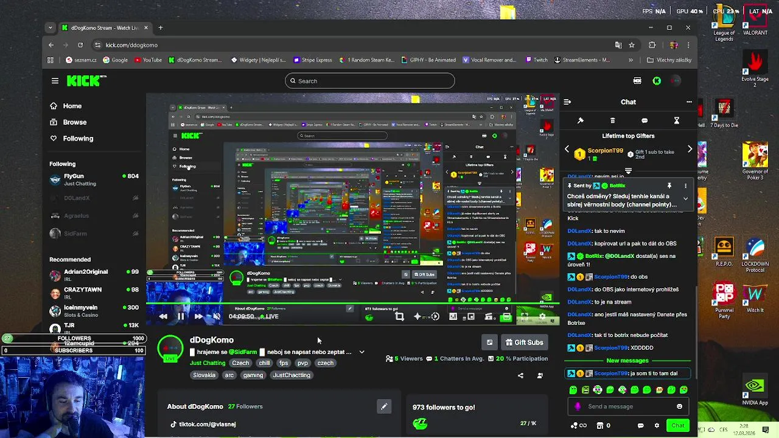Screen dimensions: 779x438
Task: Unmute the stream player volume
Action: pos(216,316)
